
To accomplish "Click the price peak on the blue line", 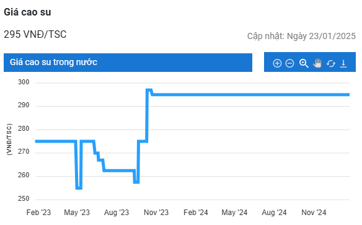I will (x=149, y=90).
